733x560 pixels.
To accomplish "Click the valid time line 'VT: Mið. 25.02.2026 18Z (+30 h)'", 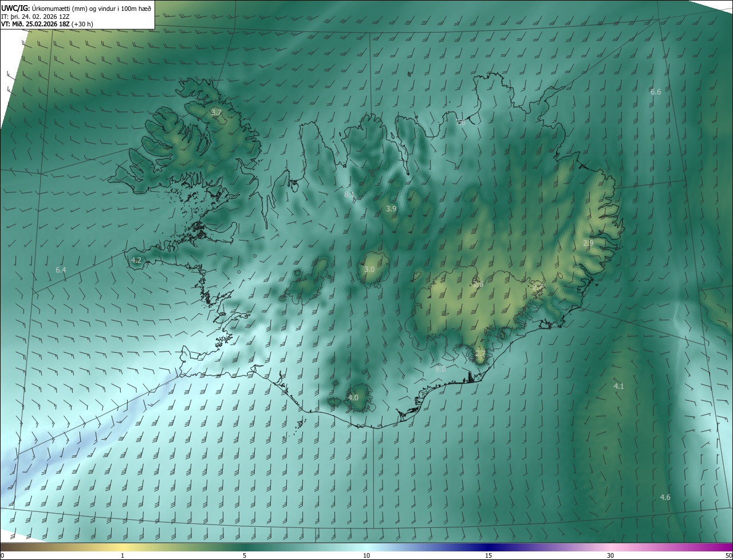I will pos(48,24).
